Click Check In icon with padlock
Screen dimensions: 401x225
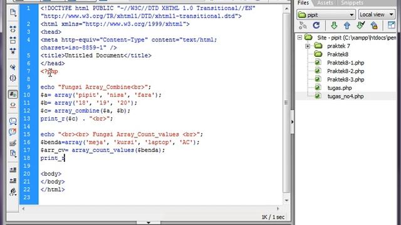374,25
